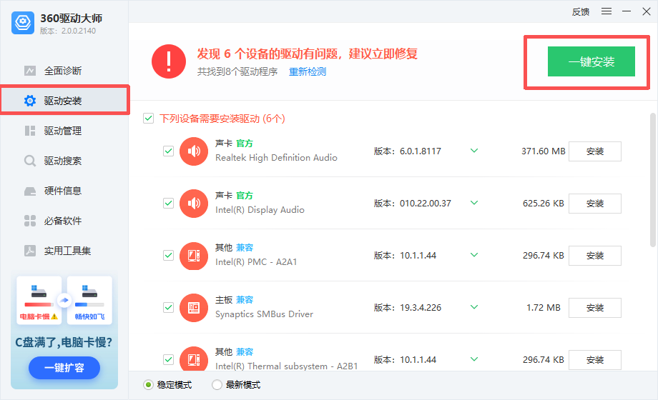Click the 360驱动大师 logo icon
This screenshot has height=400, width=658.
coord(23,23)
